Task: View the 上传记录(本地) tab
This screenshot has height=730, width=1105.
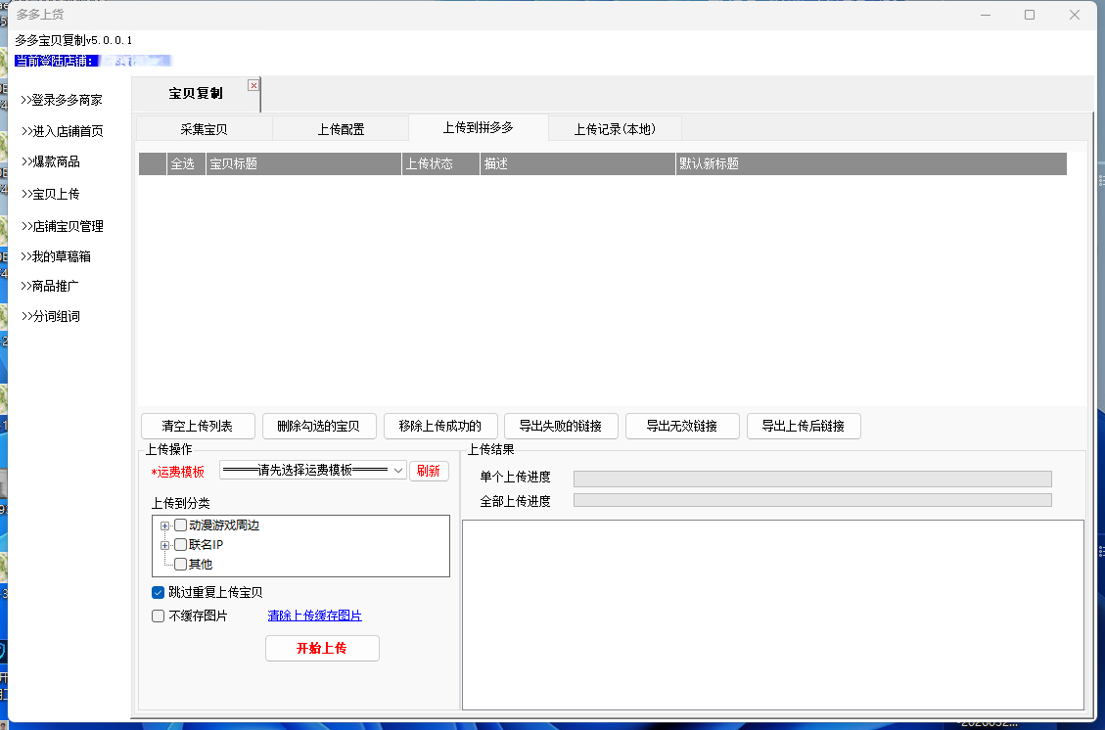Action: point(615,129)
